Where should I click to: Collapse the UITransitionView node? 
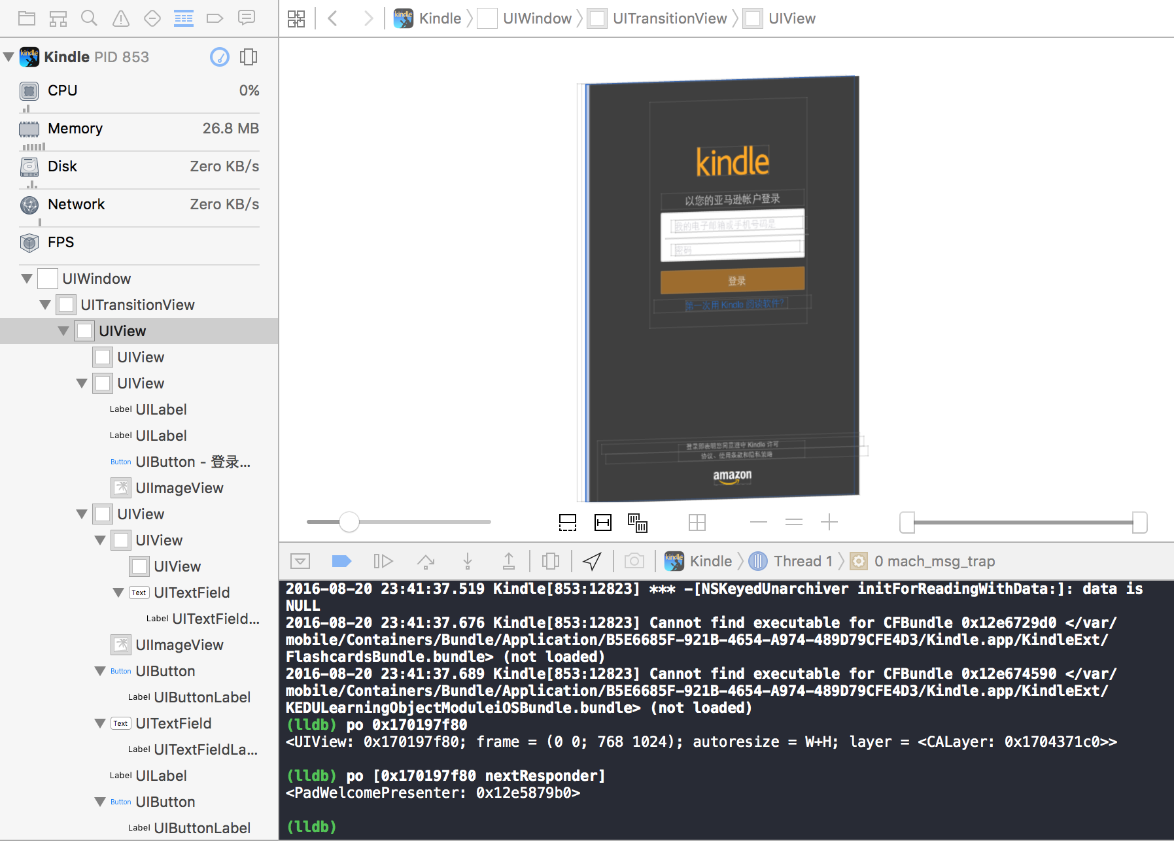point(45,305)
